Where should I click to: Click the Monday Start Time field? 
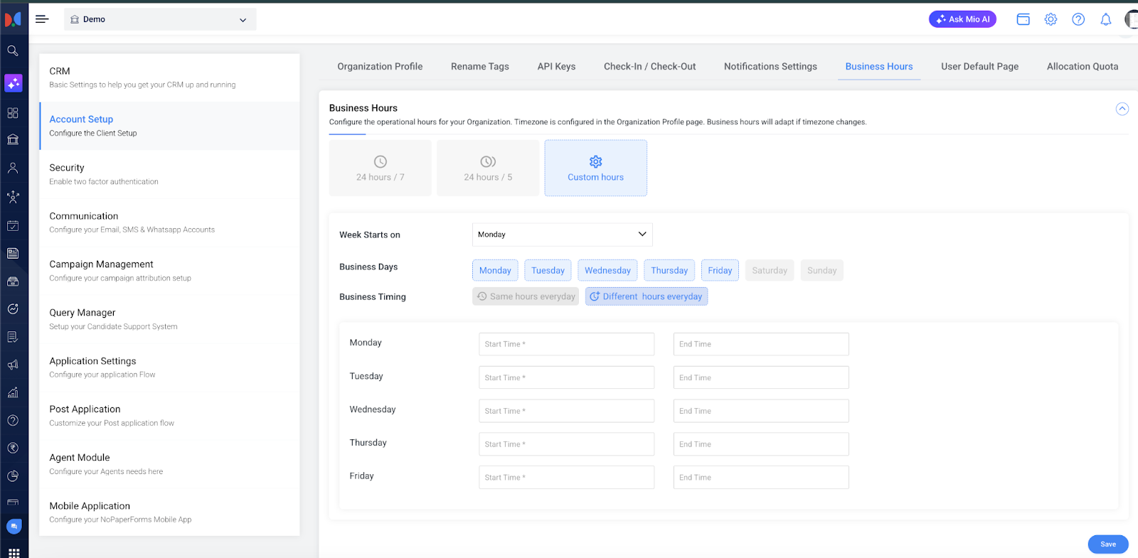[566, 344]
